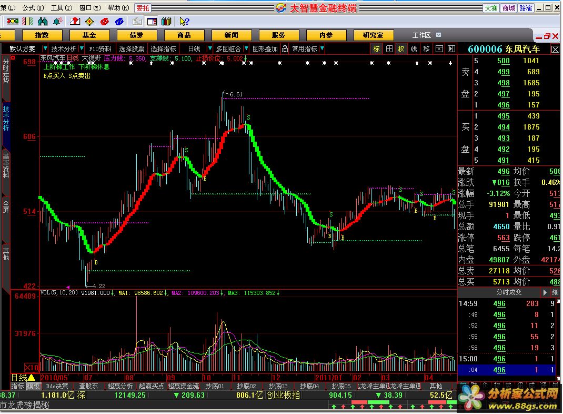Click the 细 detail button

point(555,292)
